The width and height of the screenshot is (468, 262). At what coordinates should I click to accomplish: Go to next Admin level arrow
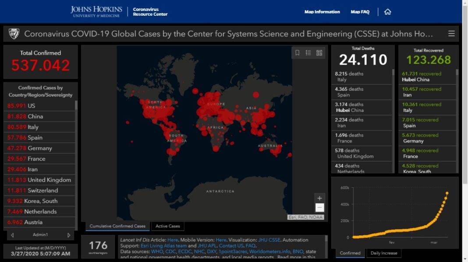68,235
